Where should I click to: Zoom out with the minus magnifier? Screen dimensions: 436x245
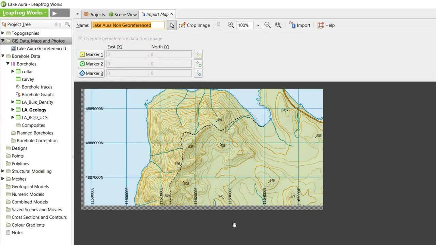coord(267,25)
